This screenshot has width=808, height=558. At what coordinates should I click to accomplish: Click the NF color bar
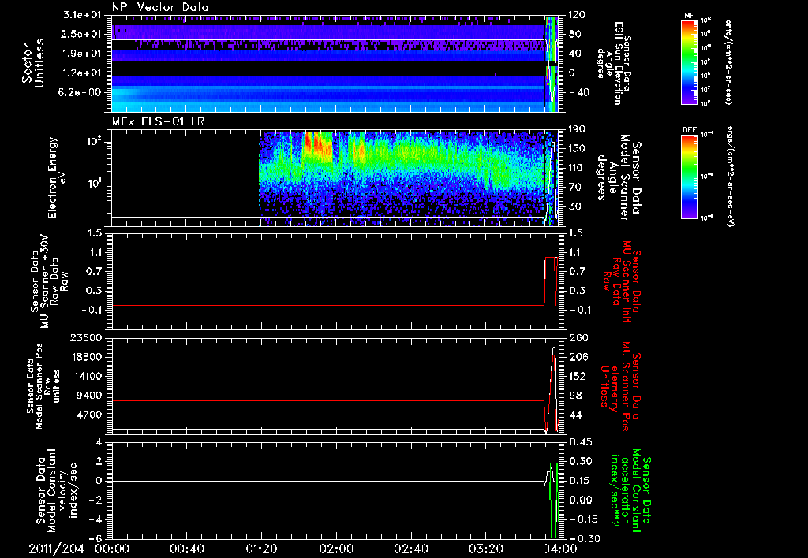tap(690, 61)
